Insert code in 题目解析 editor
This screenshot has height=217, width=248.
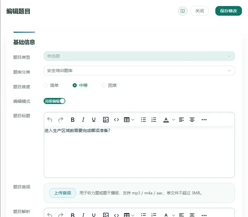[x=116, y=215]
